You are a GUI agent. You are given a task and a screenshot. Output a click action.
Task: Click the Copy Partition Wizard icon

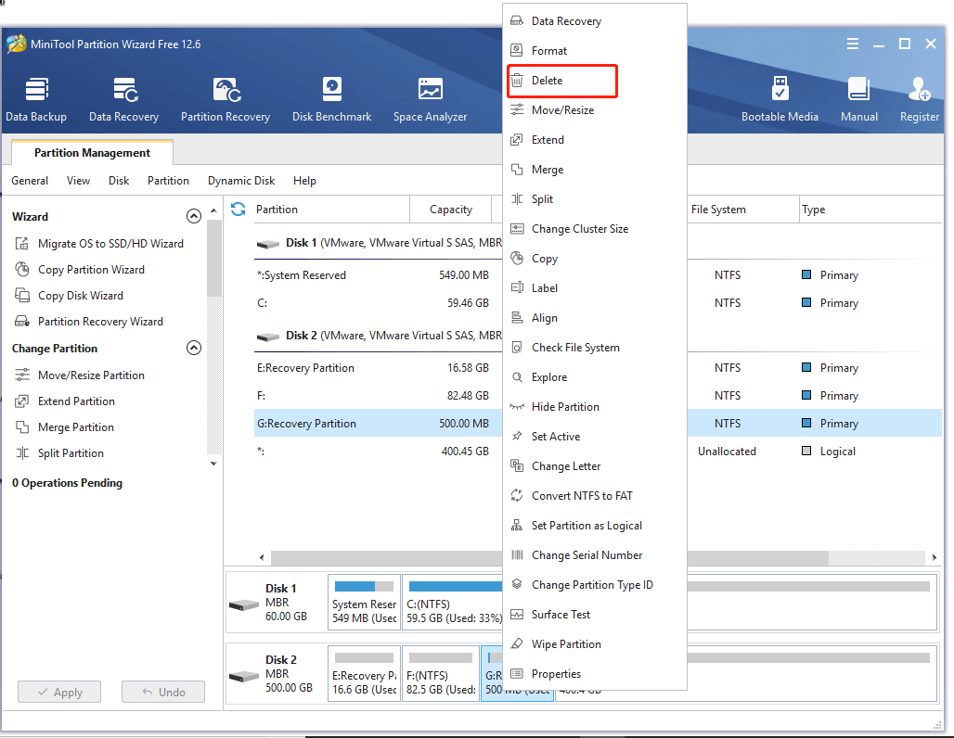22,269
